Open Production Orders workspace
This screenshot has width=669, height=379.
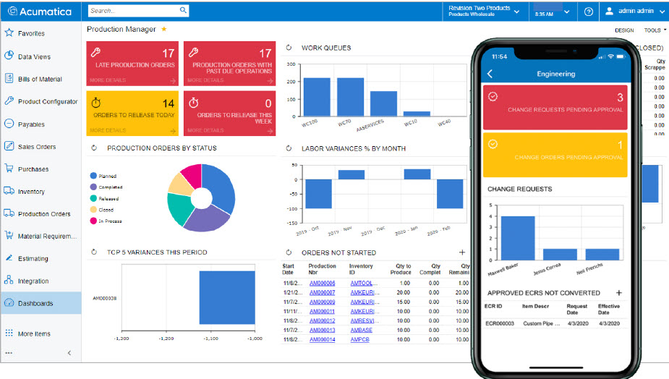[x=37, y=214]
